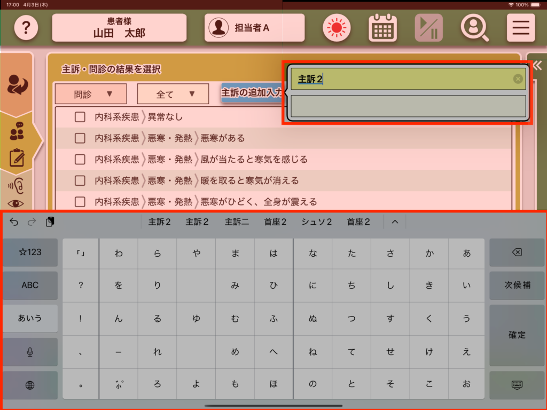Tap the globe keyboard switch key

coord(30,385)
